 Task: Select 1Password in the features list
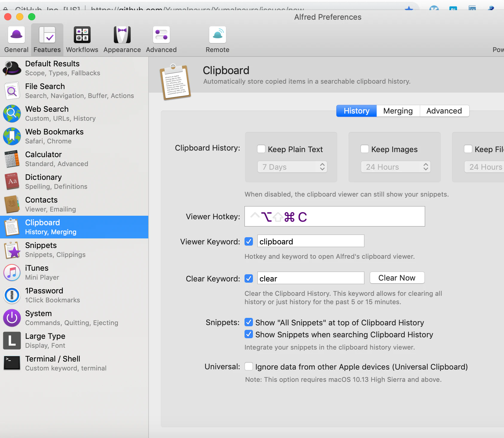click(74, 295)
